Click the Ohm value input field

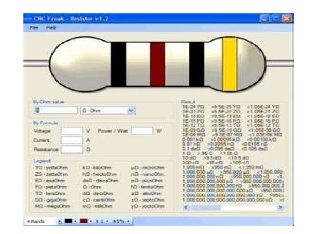point(56,110)
